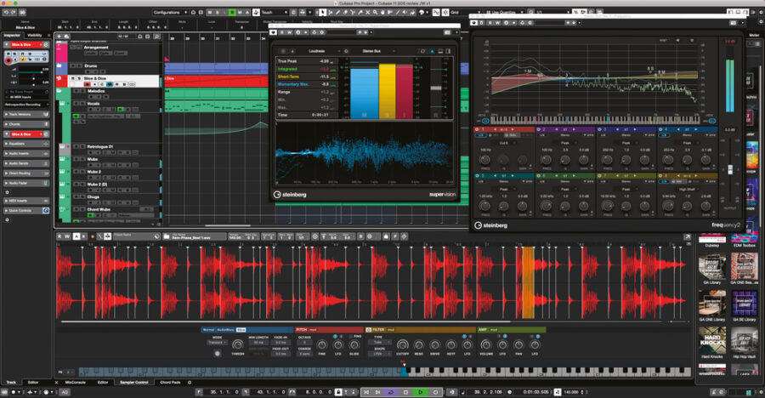Toggle global Write automation W button
This screenshot has height=398, width=765.
(240, 12)
